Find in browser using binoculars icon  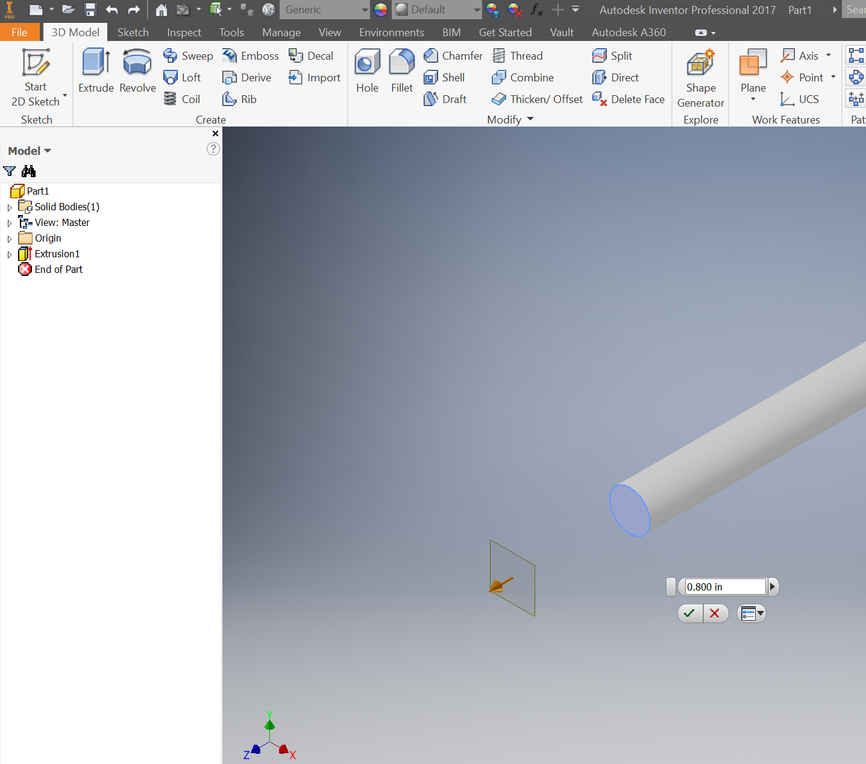(x=28, y=172)
